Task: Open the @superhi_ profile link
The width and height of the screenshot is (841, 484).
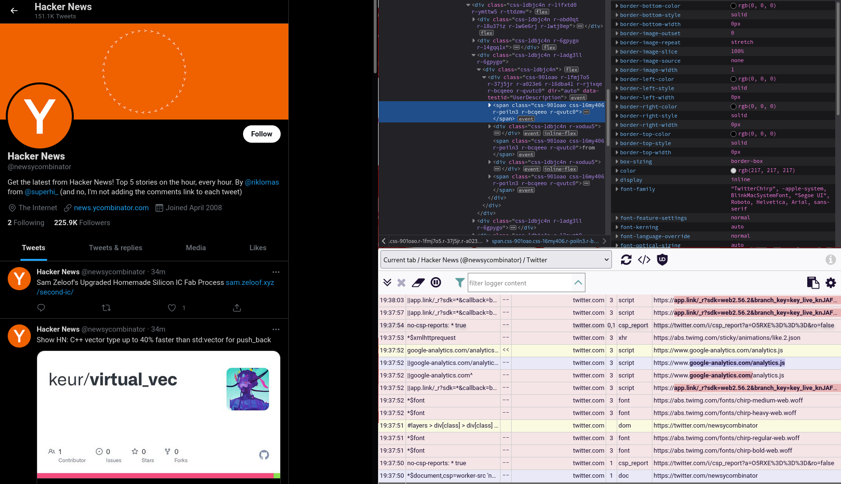Action: (41, 192)
